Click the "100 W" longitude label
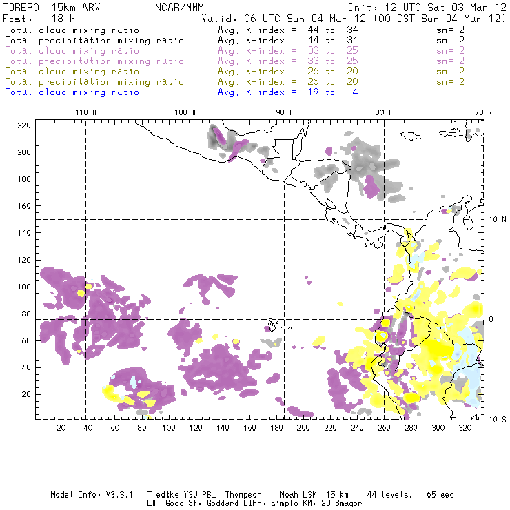The width and height of the screenshot is (510, 510). (x=185, y=112)
